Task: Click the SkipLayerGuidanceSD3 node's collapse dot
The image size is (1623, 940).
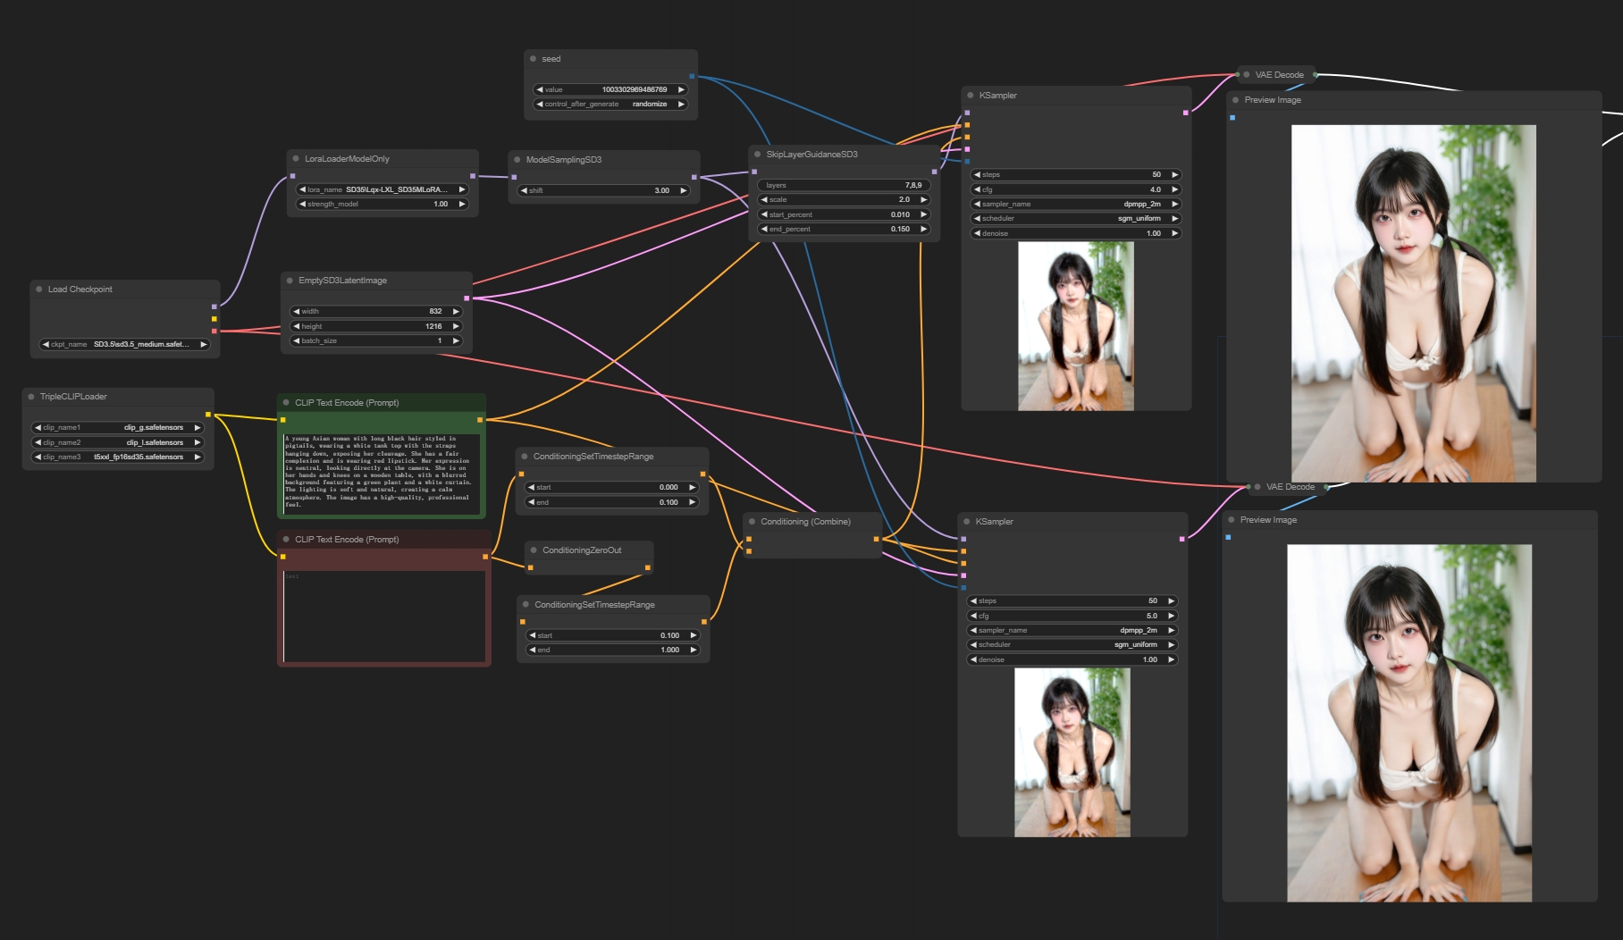Action: click(x=758, y=155)
